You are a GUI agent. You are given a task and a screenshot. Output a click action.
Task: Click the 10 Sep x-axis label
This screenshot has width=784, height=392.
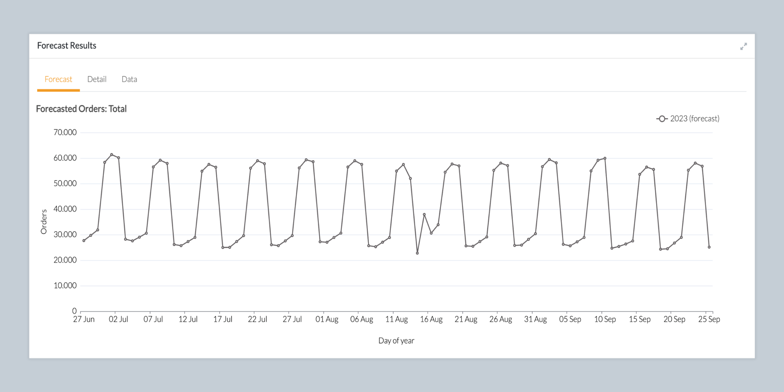click(x=605, y=319)
